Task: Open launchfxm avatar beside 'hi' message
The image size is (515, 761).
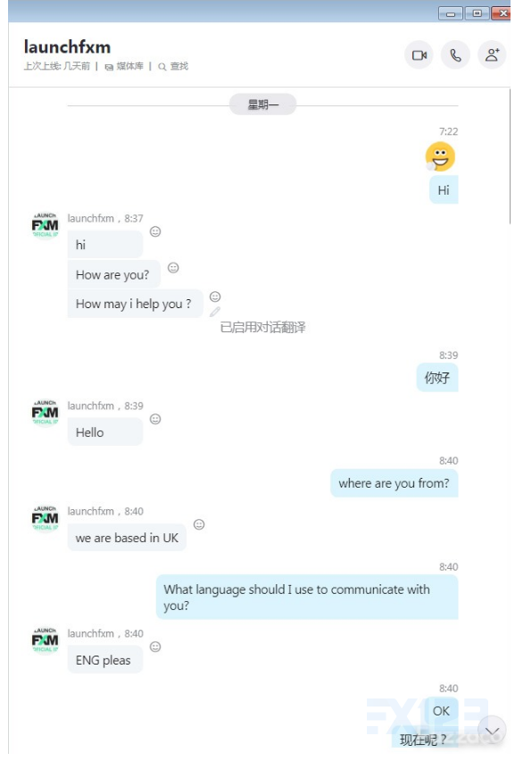Action: (46, 225)
